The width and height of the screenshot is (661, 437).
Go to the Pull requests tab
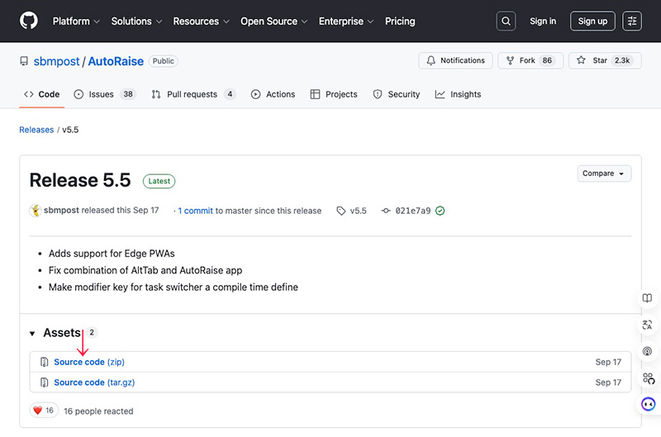[x=193, y=94]
